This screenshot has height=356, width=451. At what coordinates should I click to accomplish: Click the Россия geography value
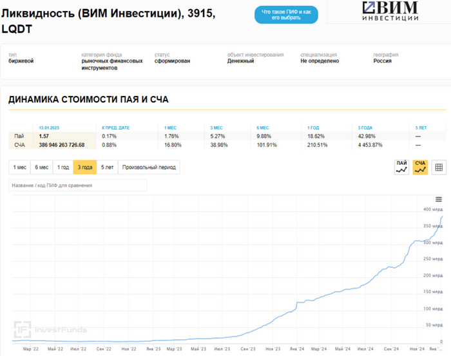[383, 61]
